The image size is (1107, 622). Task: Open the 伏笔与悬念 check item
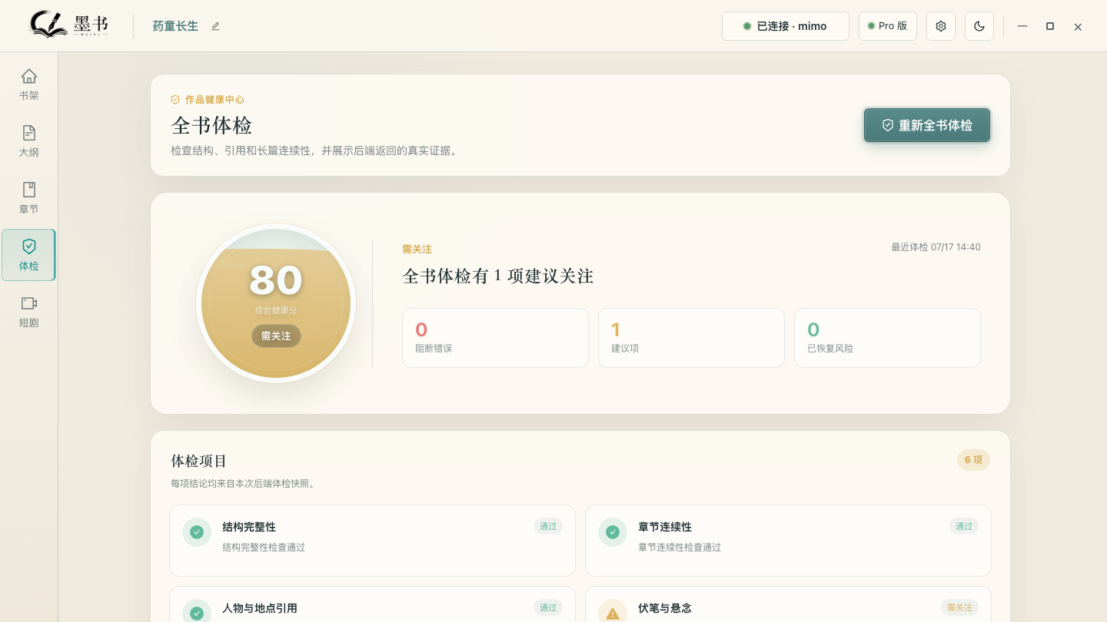click(788, 604)
